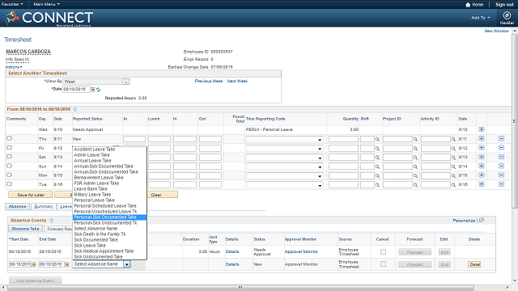Viewport: 518px width, 291px height.
Task: Open Details for the New absence row
Action: pyautogui.click(x=232, y=264)
